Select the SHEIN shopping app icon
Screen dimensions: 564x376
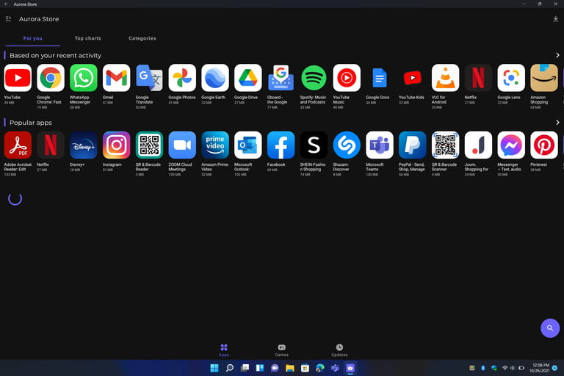314,145
